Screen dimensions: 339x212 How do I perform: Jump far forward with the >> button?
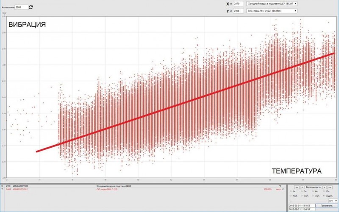[330, 187]
